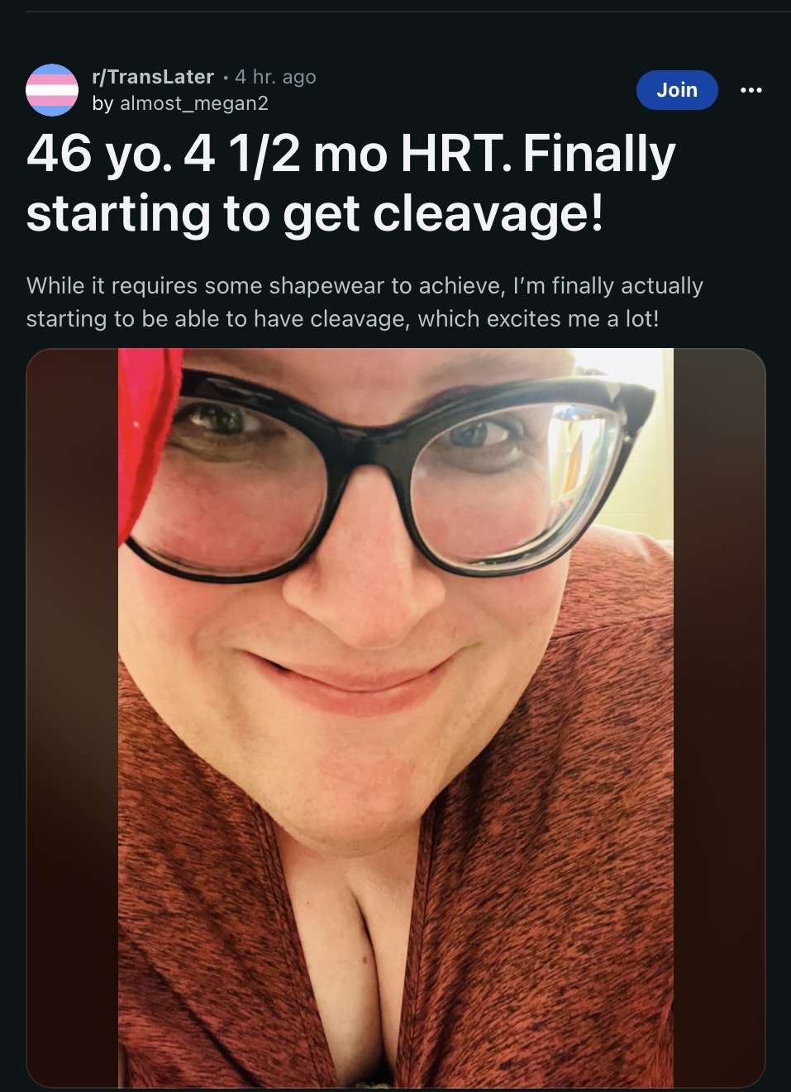This screenshot has width=791, height=1092.
Task: Click the pink-blue-white flag avatar
Action: click(52, 89)
